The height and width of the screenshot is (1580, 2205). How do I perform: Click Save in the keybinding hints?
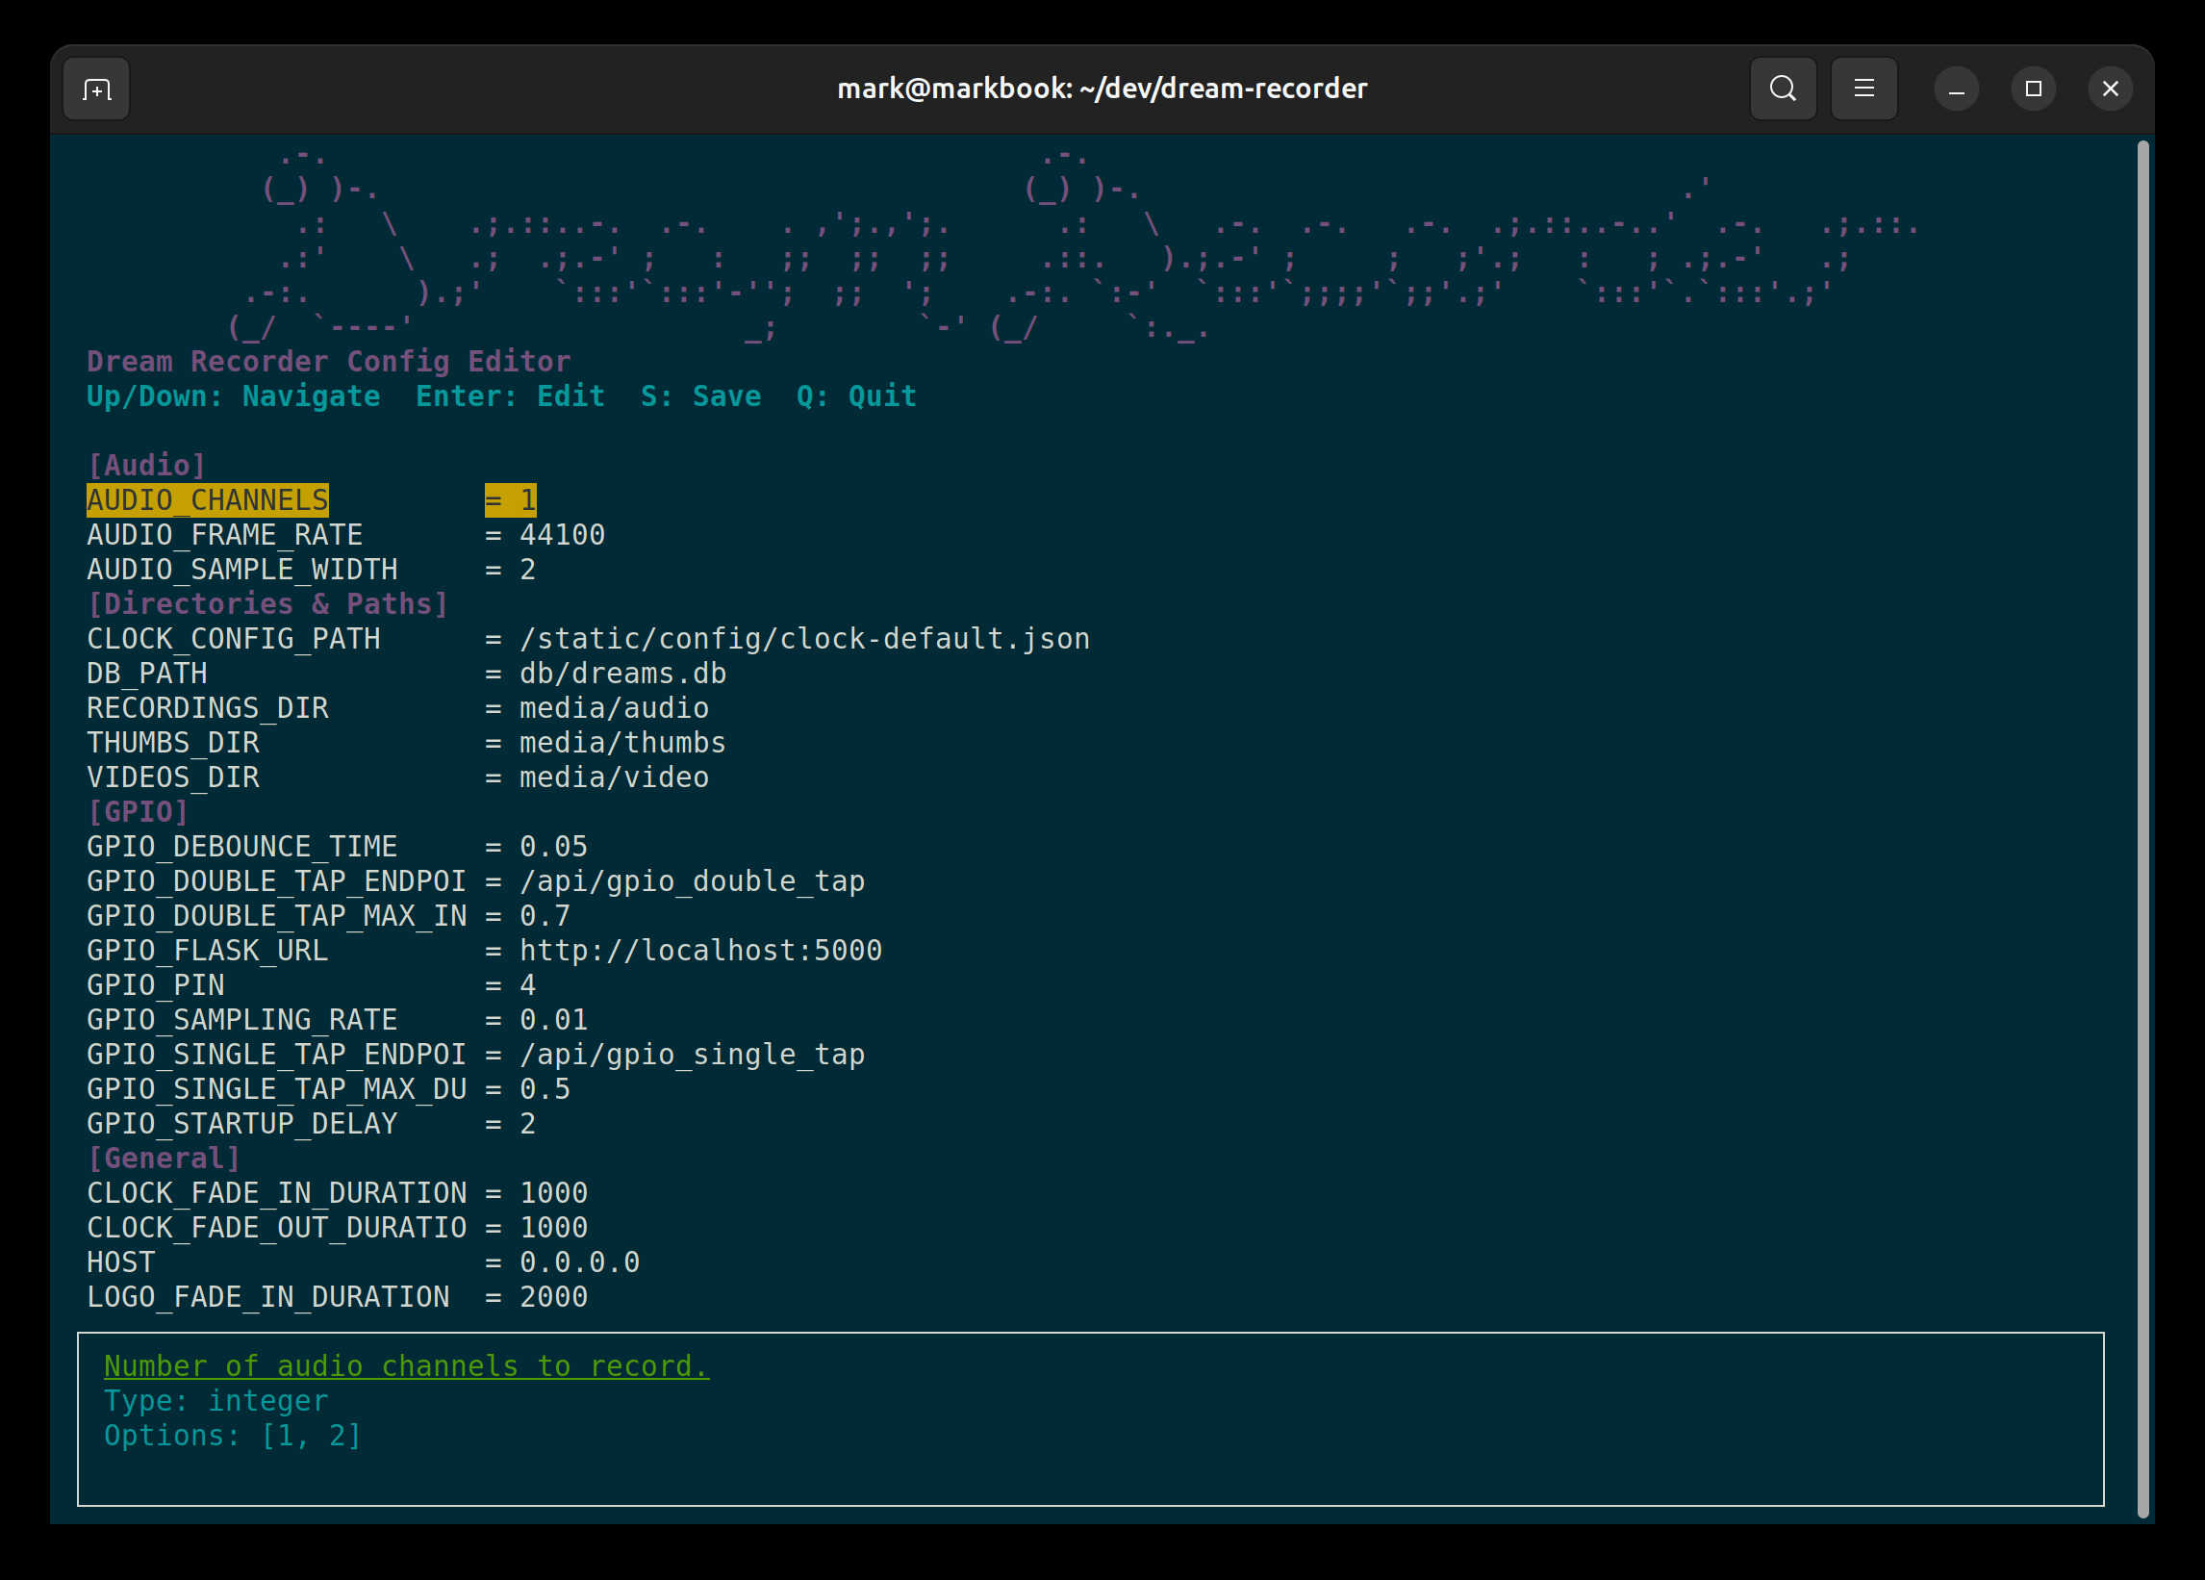pyautogui.click(x=700, y=395)
